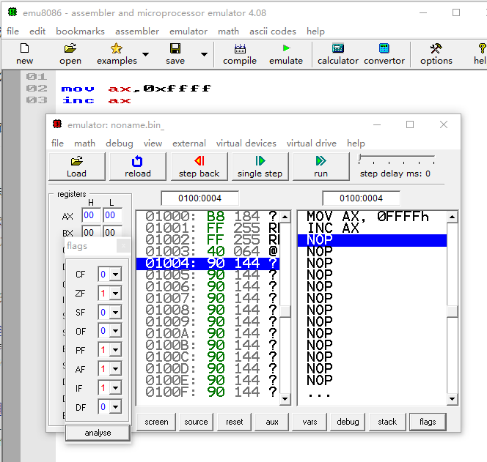
Task: Reload the program in emulator
Action: pyautogui.click(x=138, y=166)
